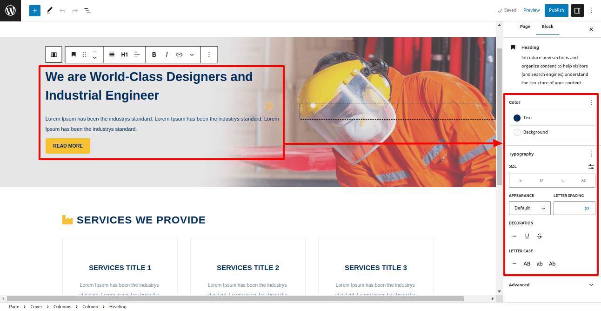This screenshot has width=601, height=311.
Task: Click the Bold formatting icon
Action: click(x=154, y=54)
